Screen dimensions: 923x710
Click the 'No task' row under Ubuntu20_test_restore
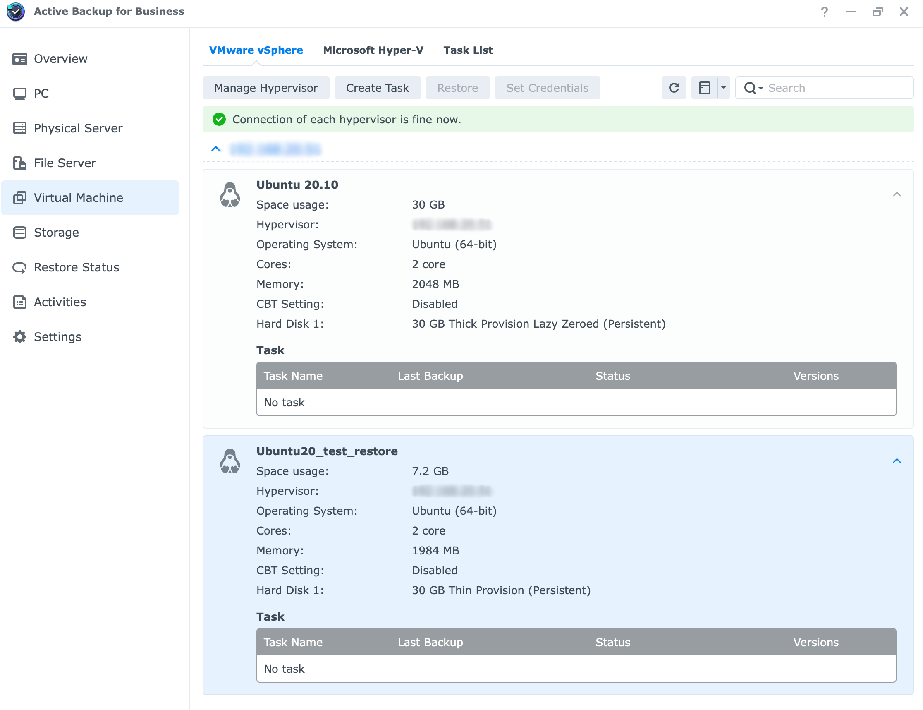(576, 669)
